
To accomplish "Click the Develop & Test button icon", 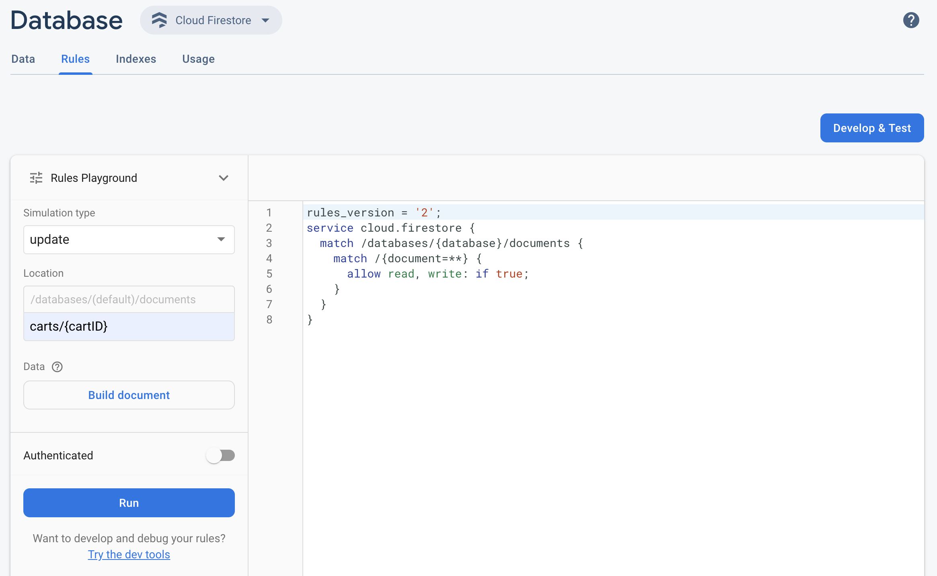I will 872,127.
